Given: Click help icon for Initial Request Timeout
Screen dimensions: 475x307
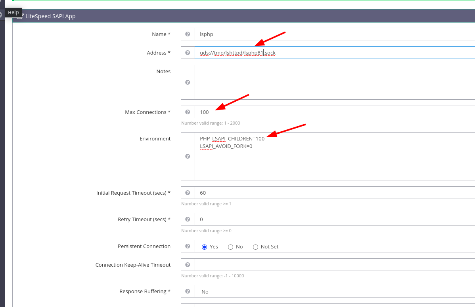Looking at the screenshot, I should (188, 193).
